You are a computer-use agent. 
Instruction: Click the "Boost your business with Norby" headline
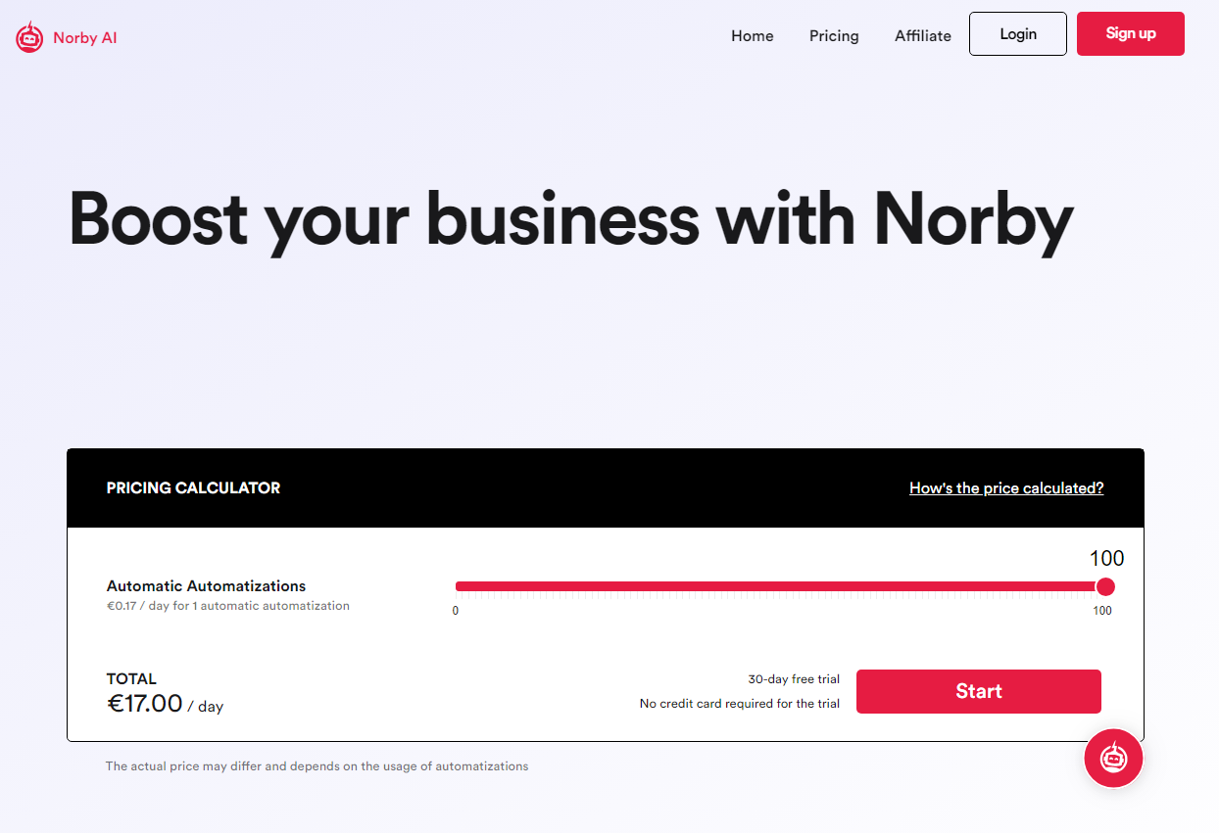570,218
